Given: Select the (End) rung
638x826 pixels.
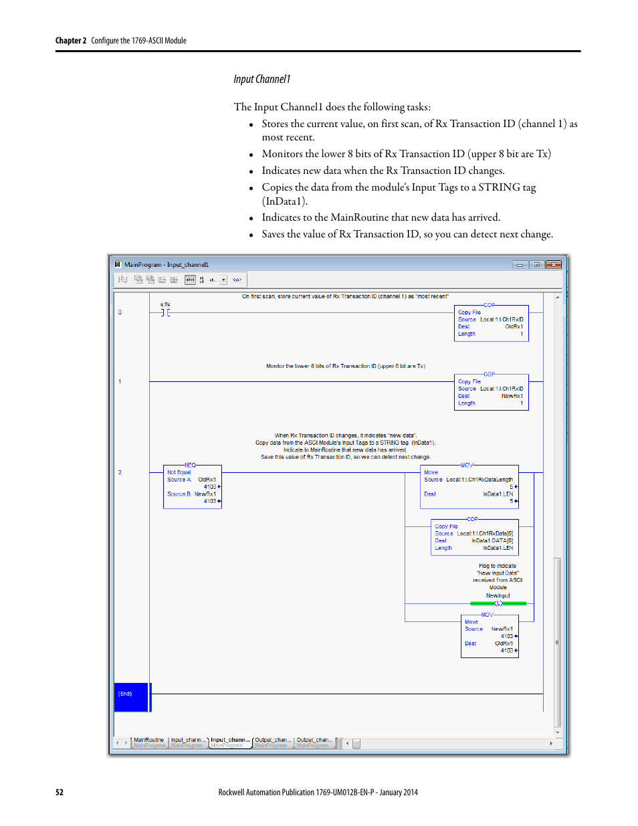Looking at the screenshot, I should [132, 697].
